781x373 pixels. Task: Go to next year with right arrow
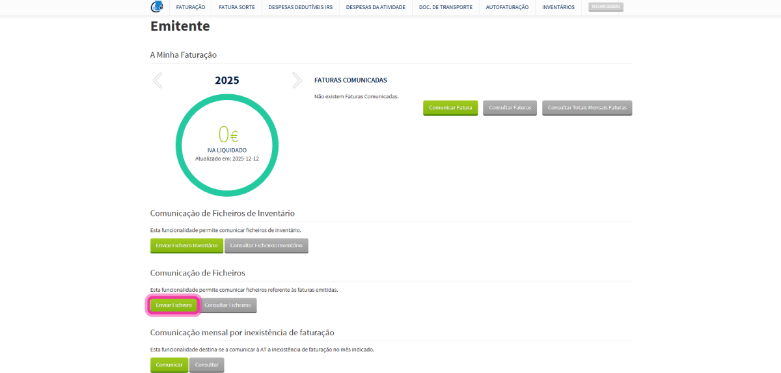pos(297,80)
